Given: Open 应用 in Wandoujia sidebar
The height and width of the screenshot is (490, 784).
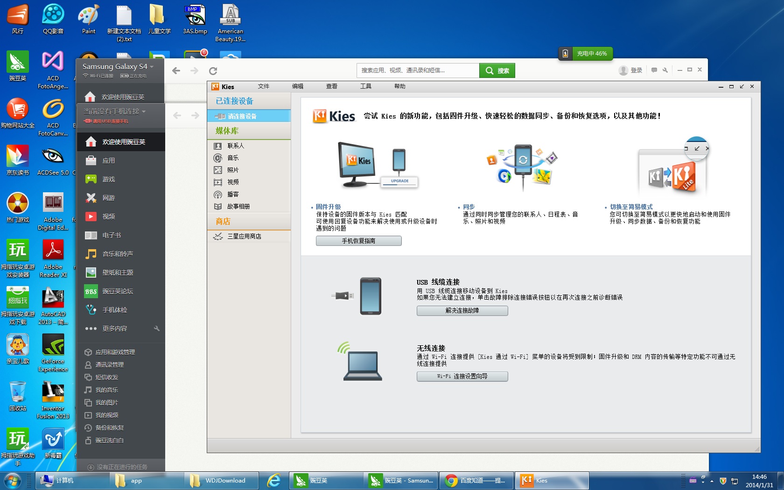Looking at the screenshot, I should point(121,161).
